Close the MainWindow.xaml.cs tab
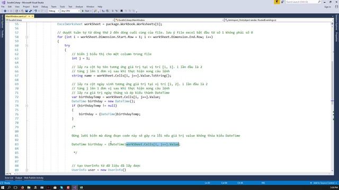 coord(32,16)
